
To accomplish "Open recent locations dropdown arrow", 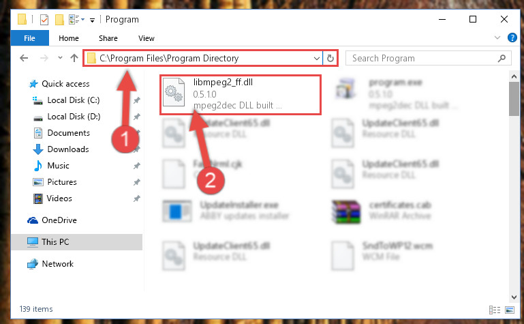I will [60, 58].
